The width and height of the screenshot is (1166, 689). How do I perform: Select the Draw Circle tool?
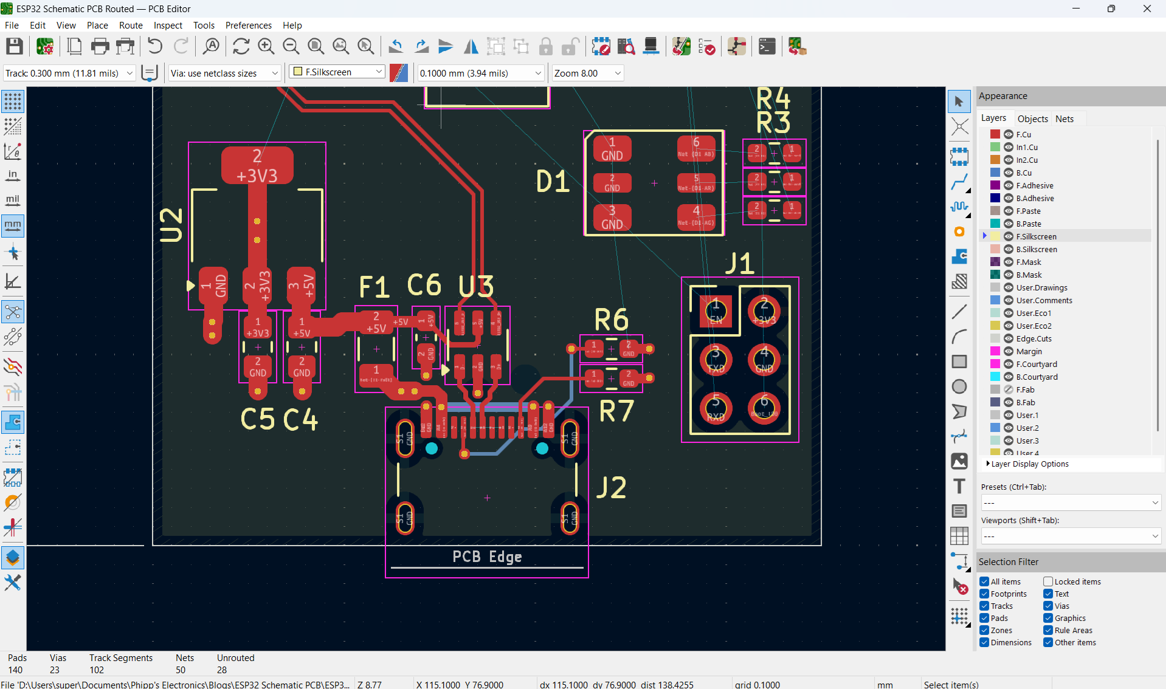[x=959, y=386]
